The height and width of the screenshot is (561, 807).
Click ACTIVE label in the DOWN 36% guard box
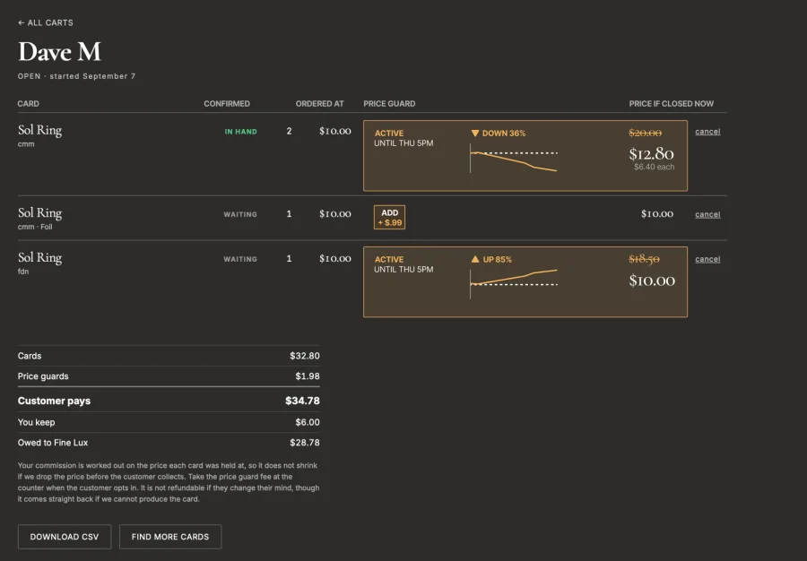click(x=389, y=134)
